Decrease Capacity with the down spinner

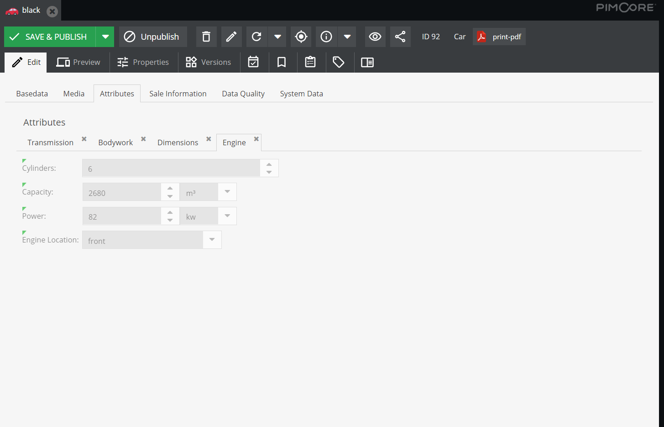point(170,196)
